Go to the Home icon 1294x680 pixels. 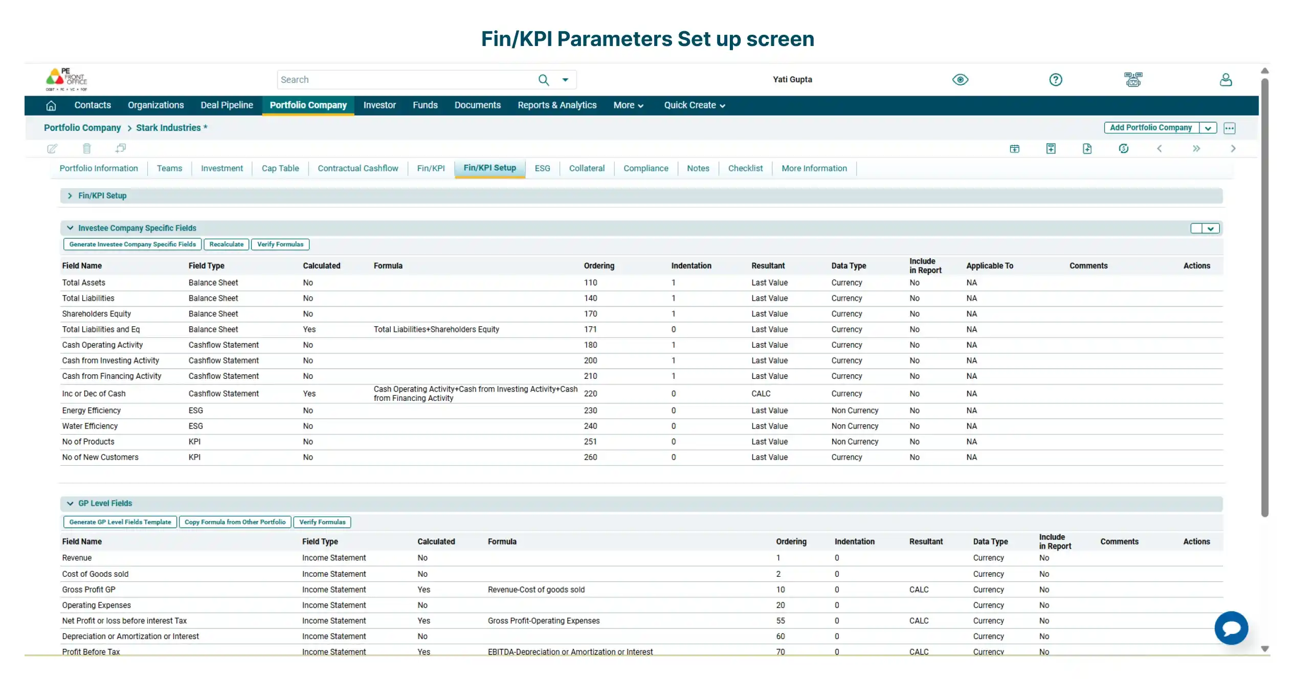coord(51,105)
